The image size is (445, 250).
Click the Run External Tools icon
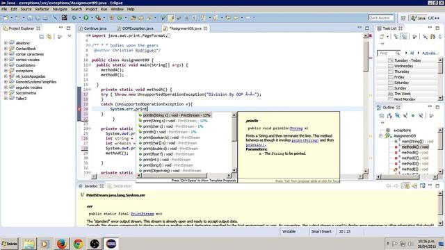98,18
